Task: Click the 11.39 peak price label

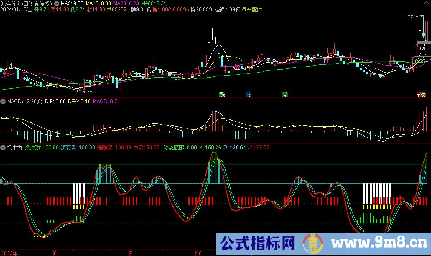Action: [407, 17]
